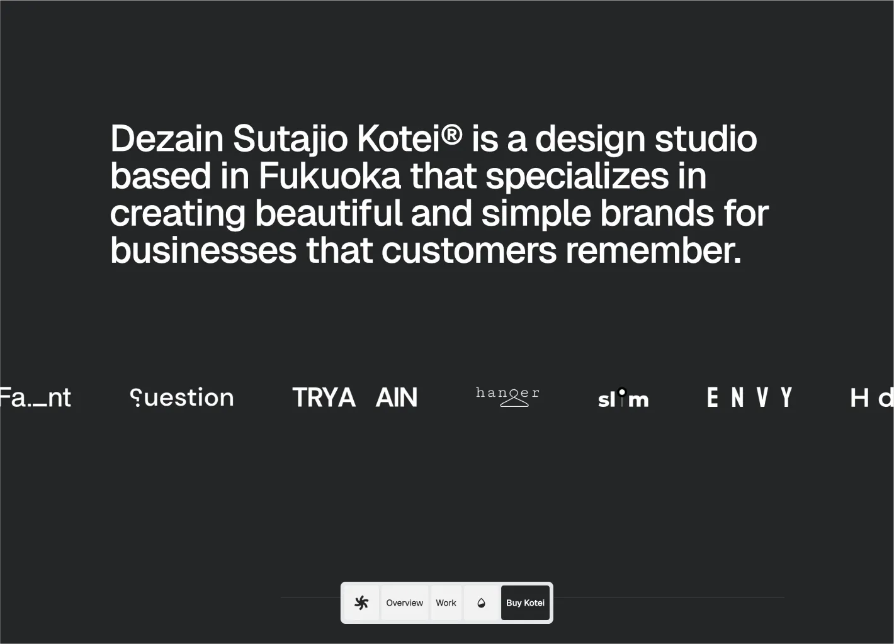Click the ENVY spaced-letter logo
The width and height of the screenshot is (894, 644).
tap(749, 397)
